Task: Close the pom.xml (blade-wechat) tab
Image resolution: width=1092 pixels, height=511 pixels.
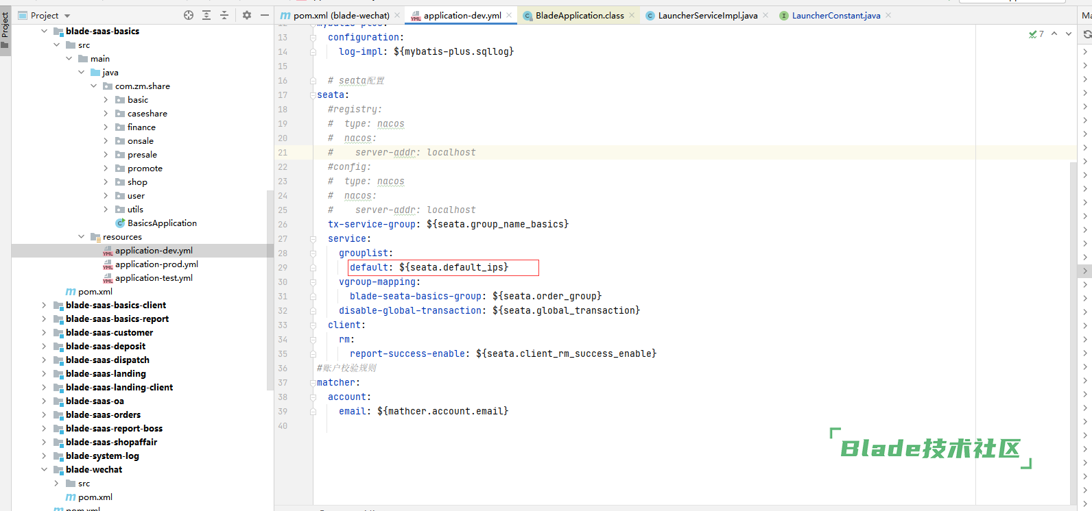Action: point(397,15)
